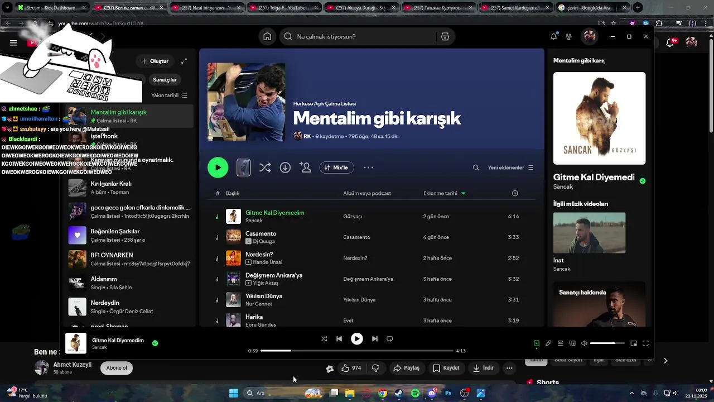
Task: Open the Friend Activity icon in Spotify
Action: 568,36
